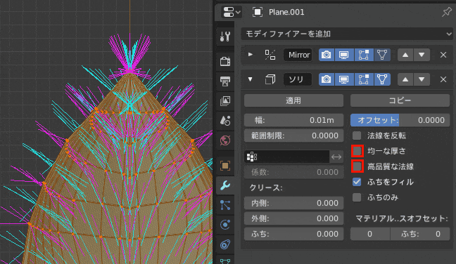Image resolution: width=456 pixels, height=264 pixels.
Task: Click the Mirror modifier type icon
Action: (x=270, y=55)
